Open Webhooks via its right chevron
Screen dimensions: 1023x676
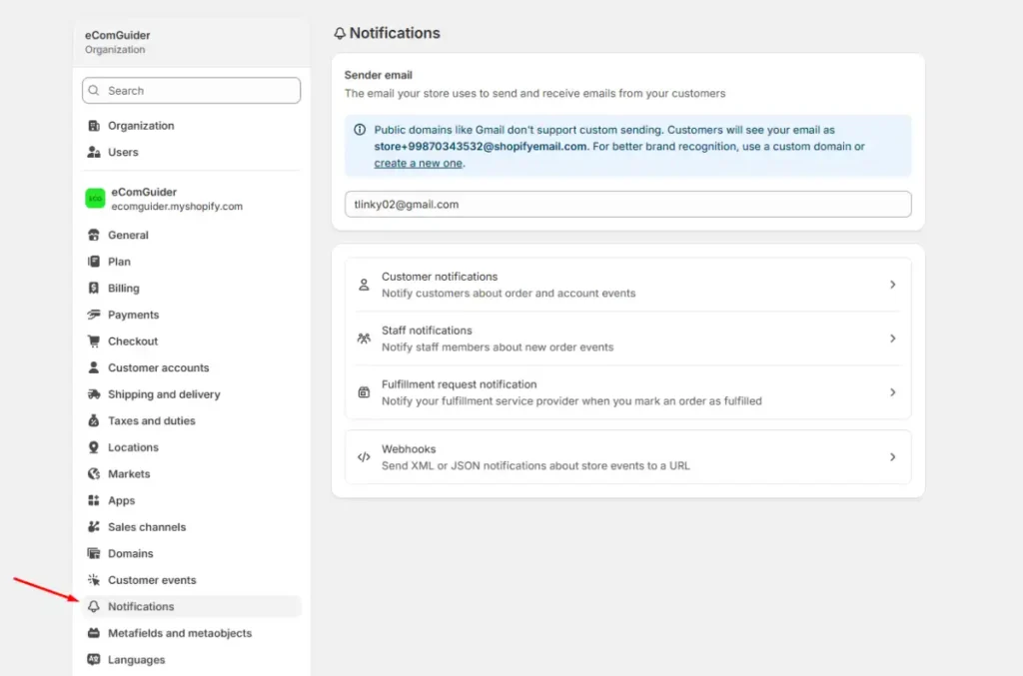pos(892,457)
